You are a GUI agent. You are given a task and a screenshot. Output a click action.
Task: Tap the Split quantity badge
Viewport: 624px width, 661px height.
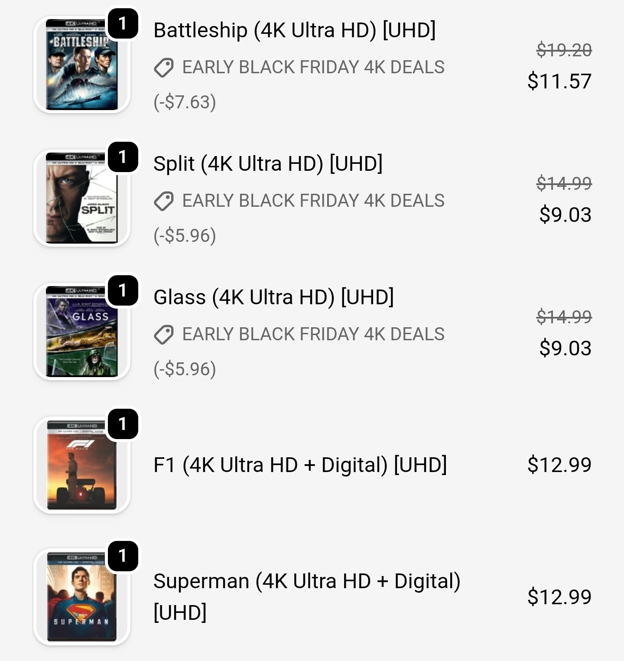[x=123, y=157]
